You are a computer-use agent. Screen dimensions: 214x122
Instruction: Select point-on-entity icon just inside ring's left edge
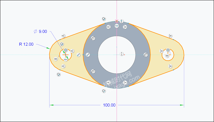88,55
